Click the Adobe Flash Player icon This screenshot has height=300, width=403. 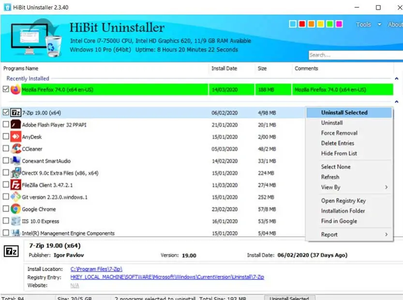(15, 125)
